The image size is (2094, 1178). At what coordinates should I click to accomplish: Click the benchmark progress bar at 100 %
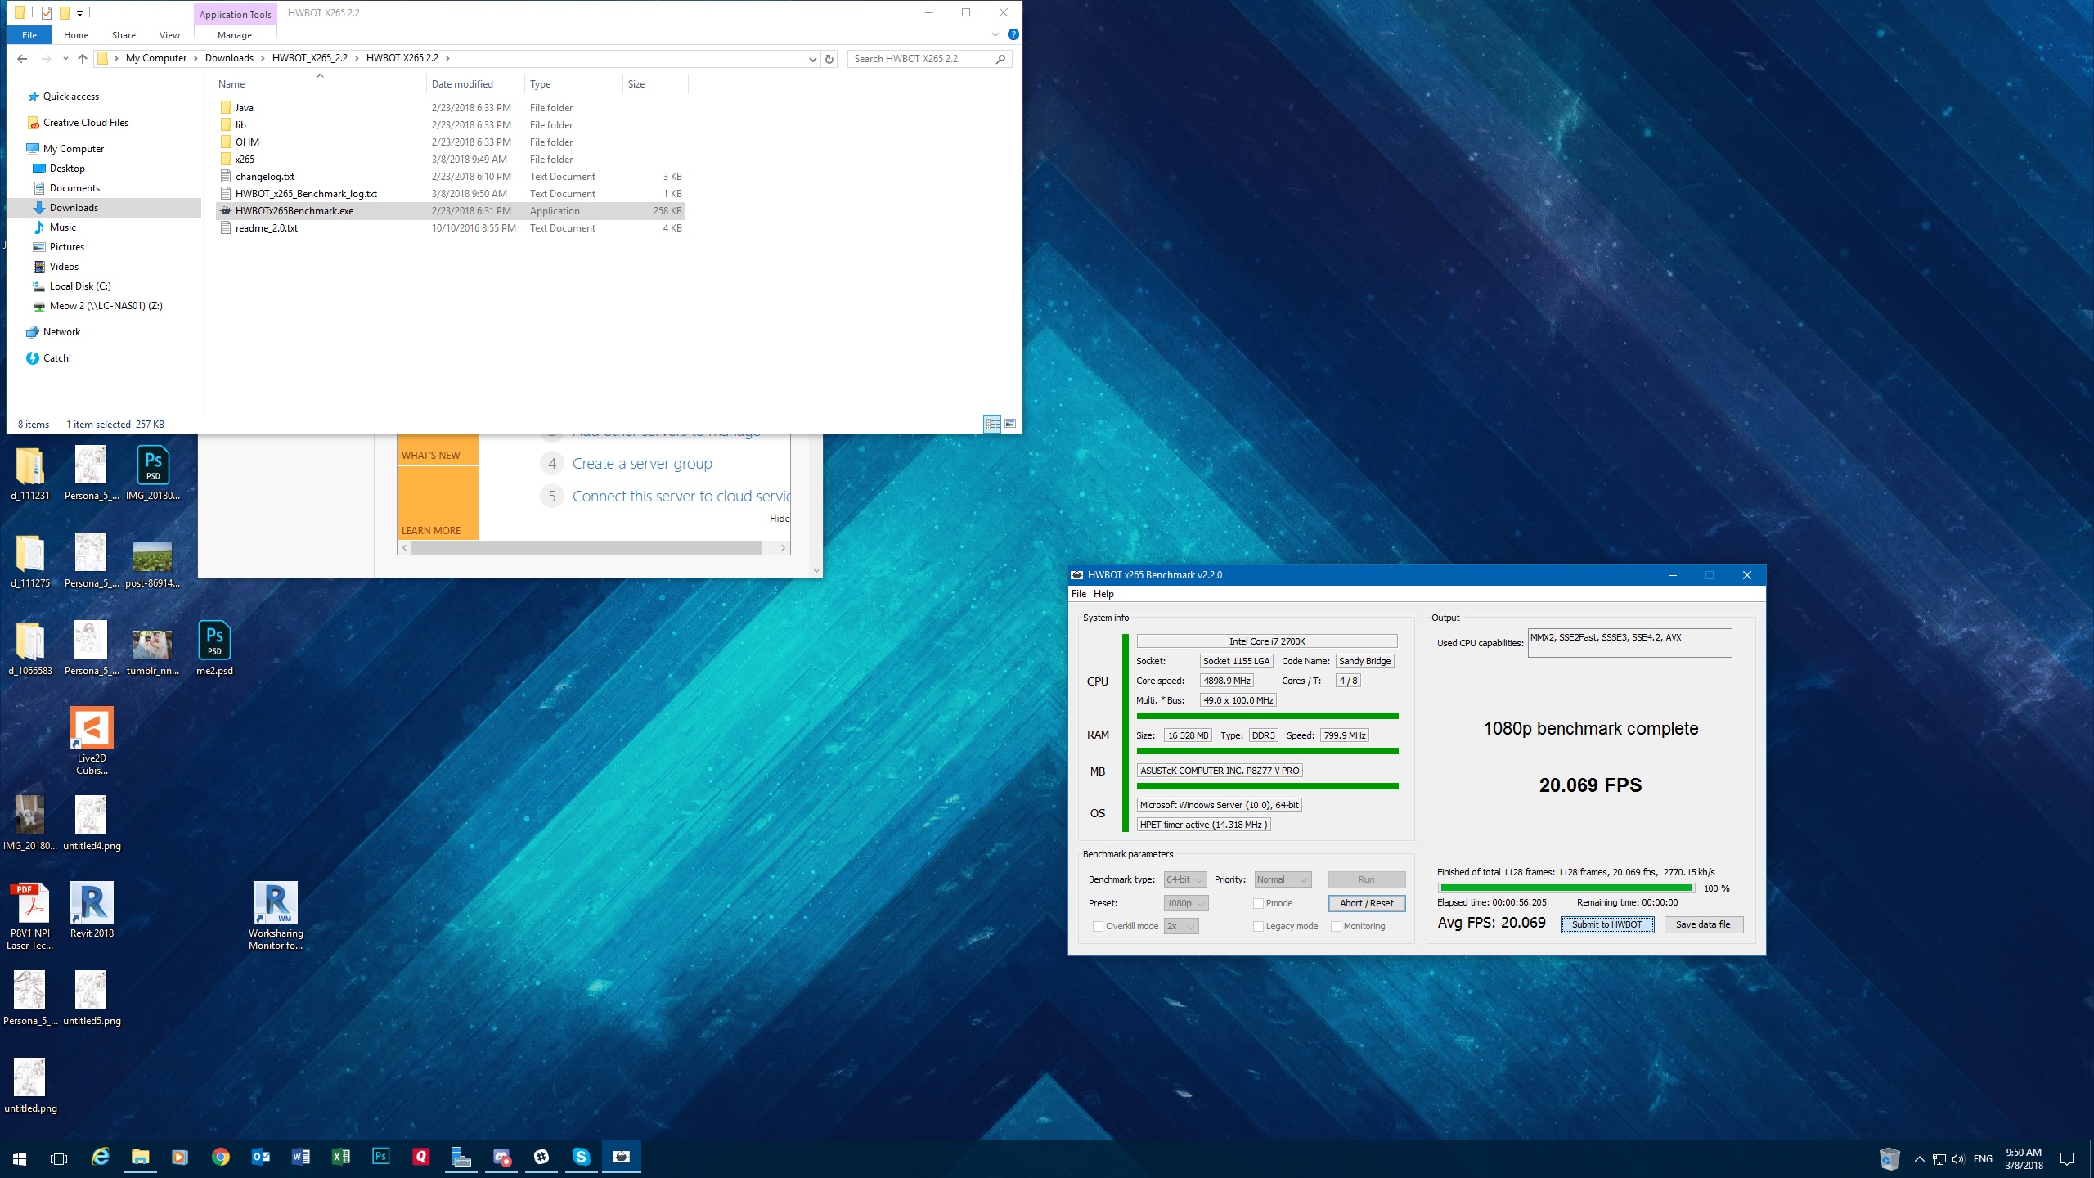(x=1566, y=888)
